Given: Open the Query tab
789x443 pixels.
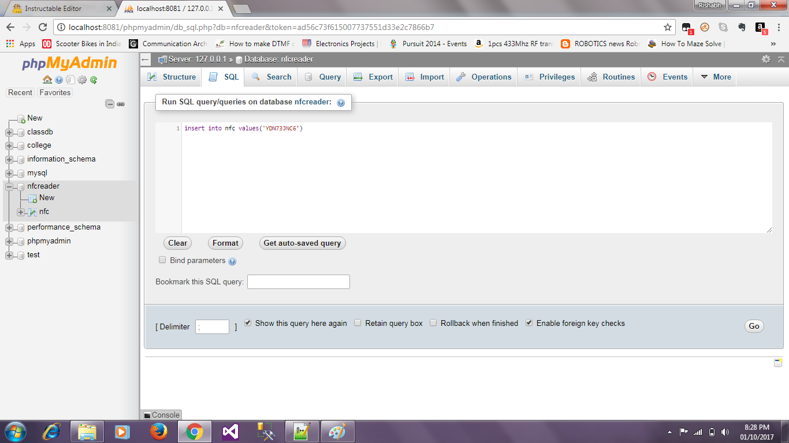Looking at the screenshot, I should point(322,77).
